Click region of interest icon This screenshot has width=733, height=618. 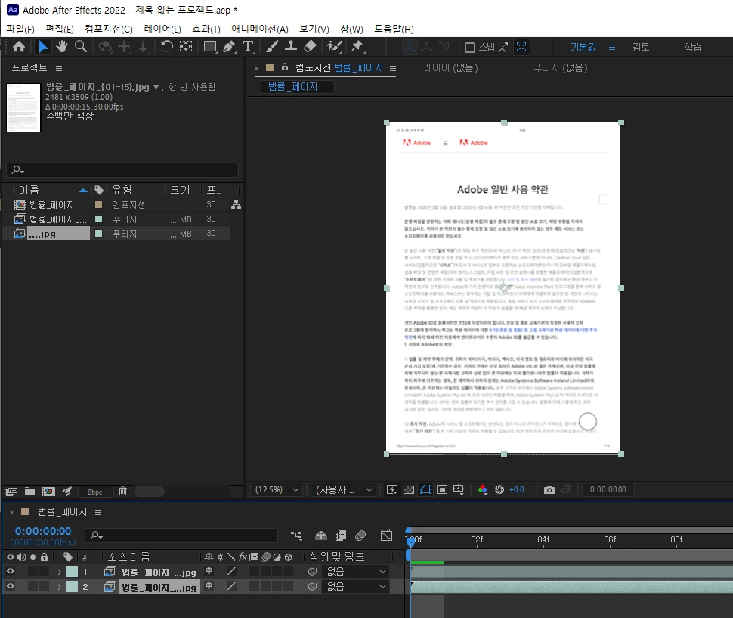(442, 490)
